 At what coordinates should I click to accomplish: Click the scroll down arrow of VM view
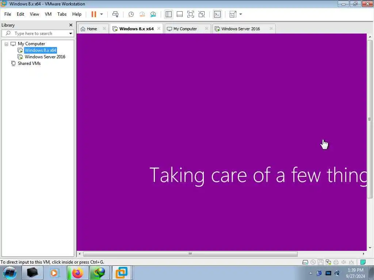pyautogui.click(x=370, y=248)
